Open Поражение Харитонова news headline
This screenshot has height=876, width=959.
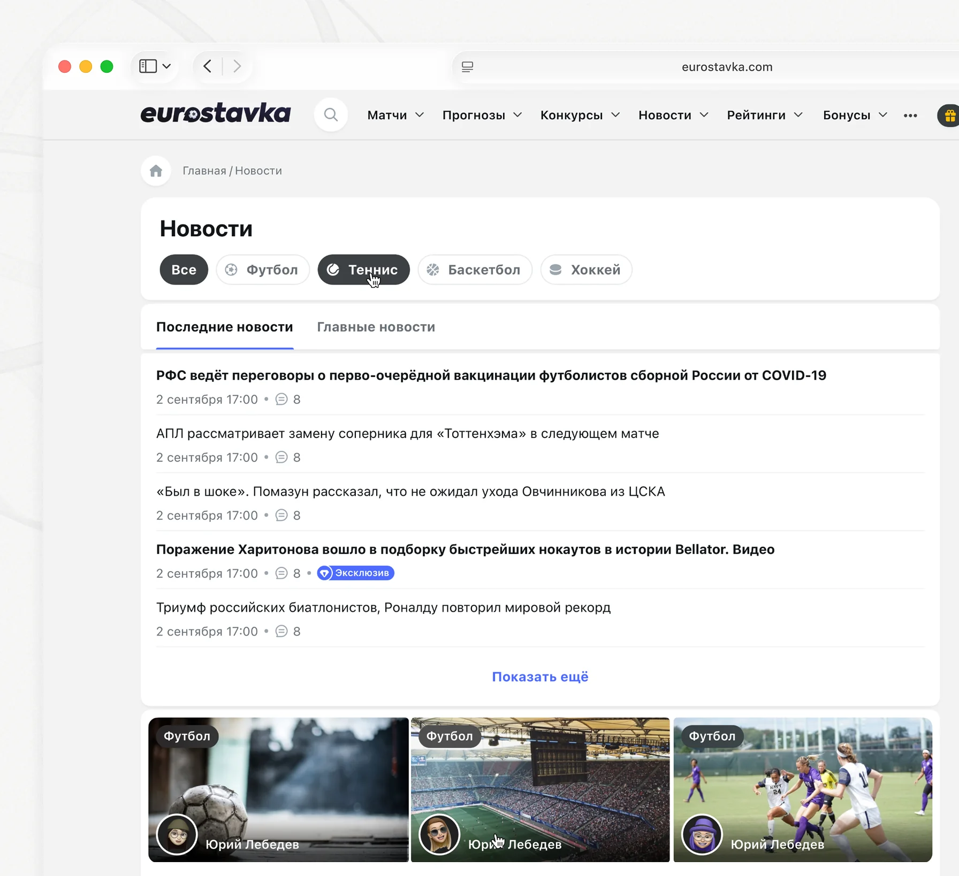466,549
